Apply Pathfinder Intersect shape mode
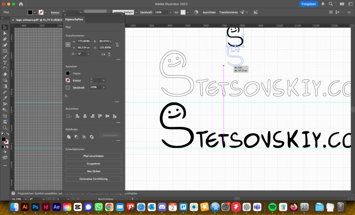This screenshot has height=215, width=355. click(84, 137)
